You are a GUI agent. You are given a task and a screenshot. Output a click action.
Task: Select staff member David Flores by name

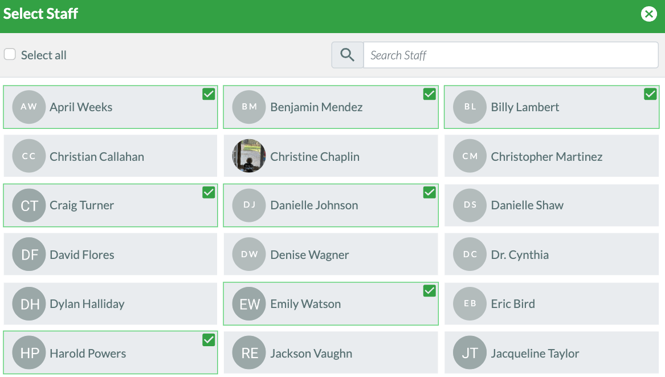[x=82, y=255]
